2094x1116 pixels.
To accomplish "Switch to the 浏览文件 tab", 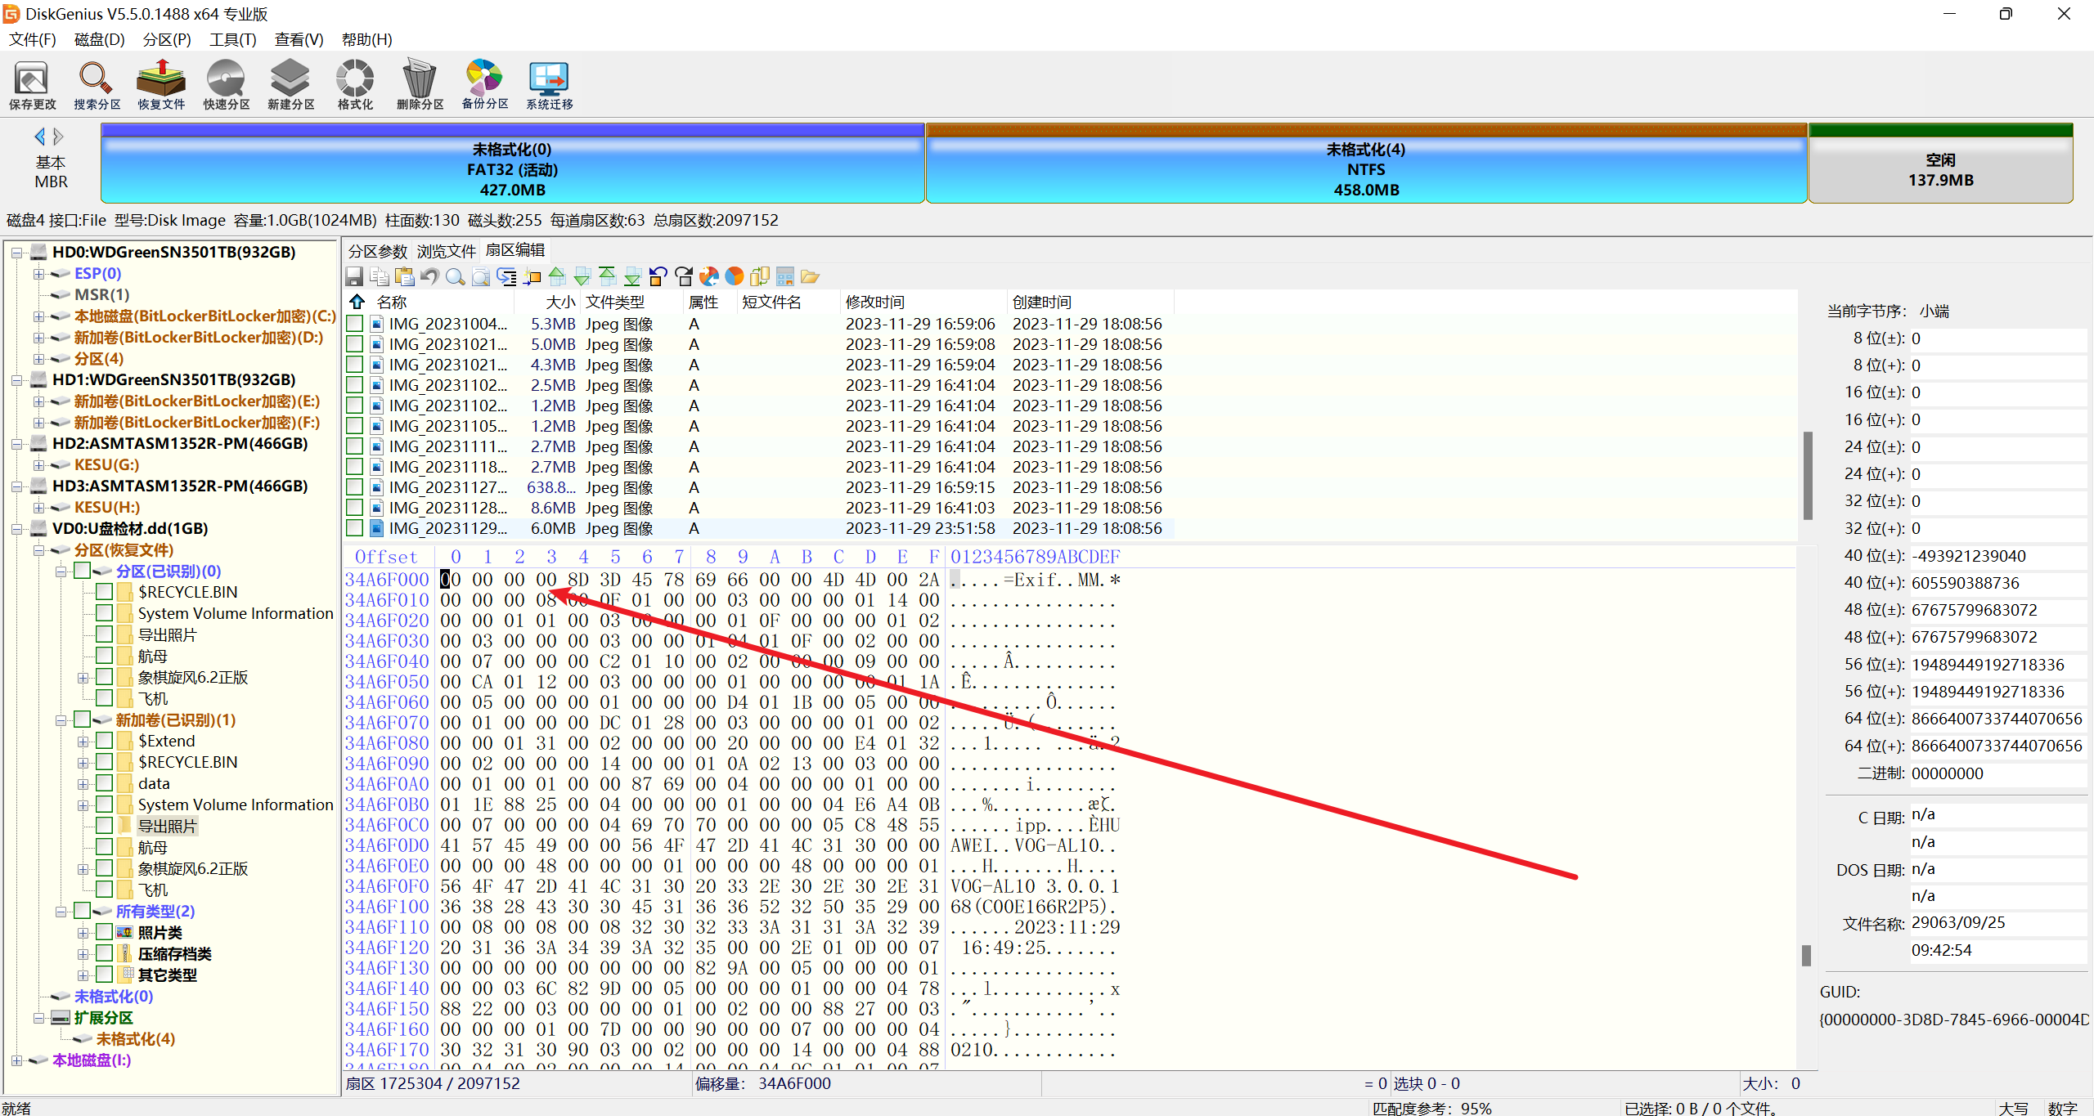I will 446,251.
